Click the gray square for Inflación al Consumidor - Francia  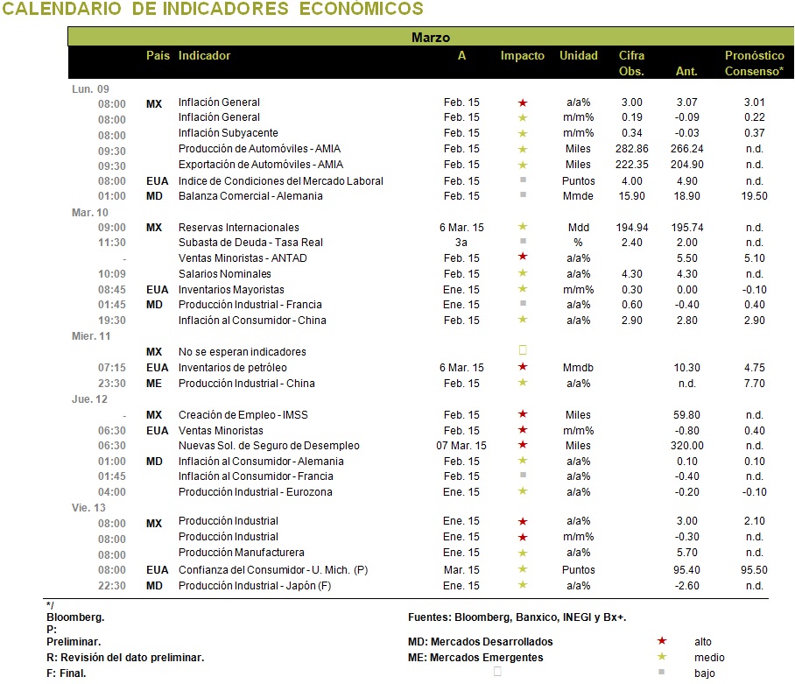[x=524, y=475]
